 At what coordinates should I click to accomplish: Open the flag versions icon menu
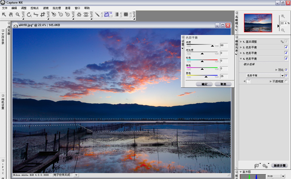[x=257, y=166]
